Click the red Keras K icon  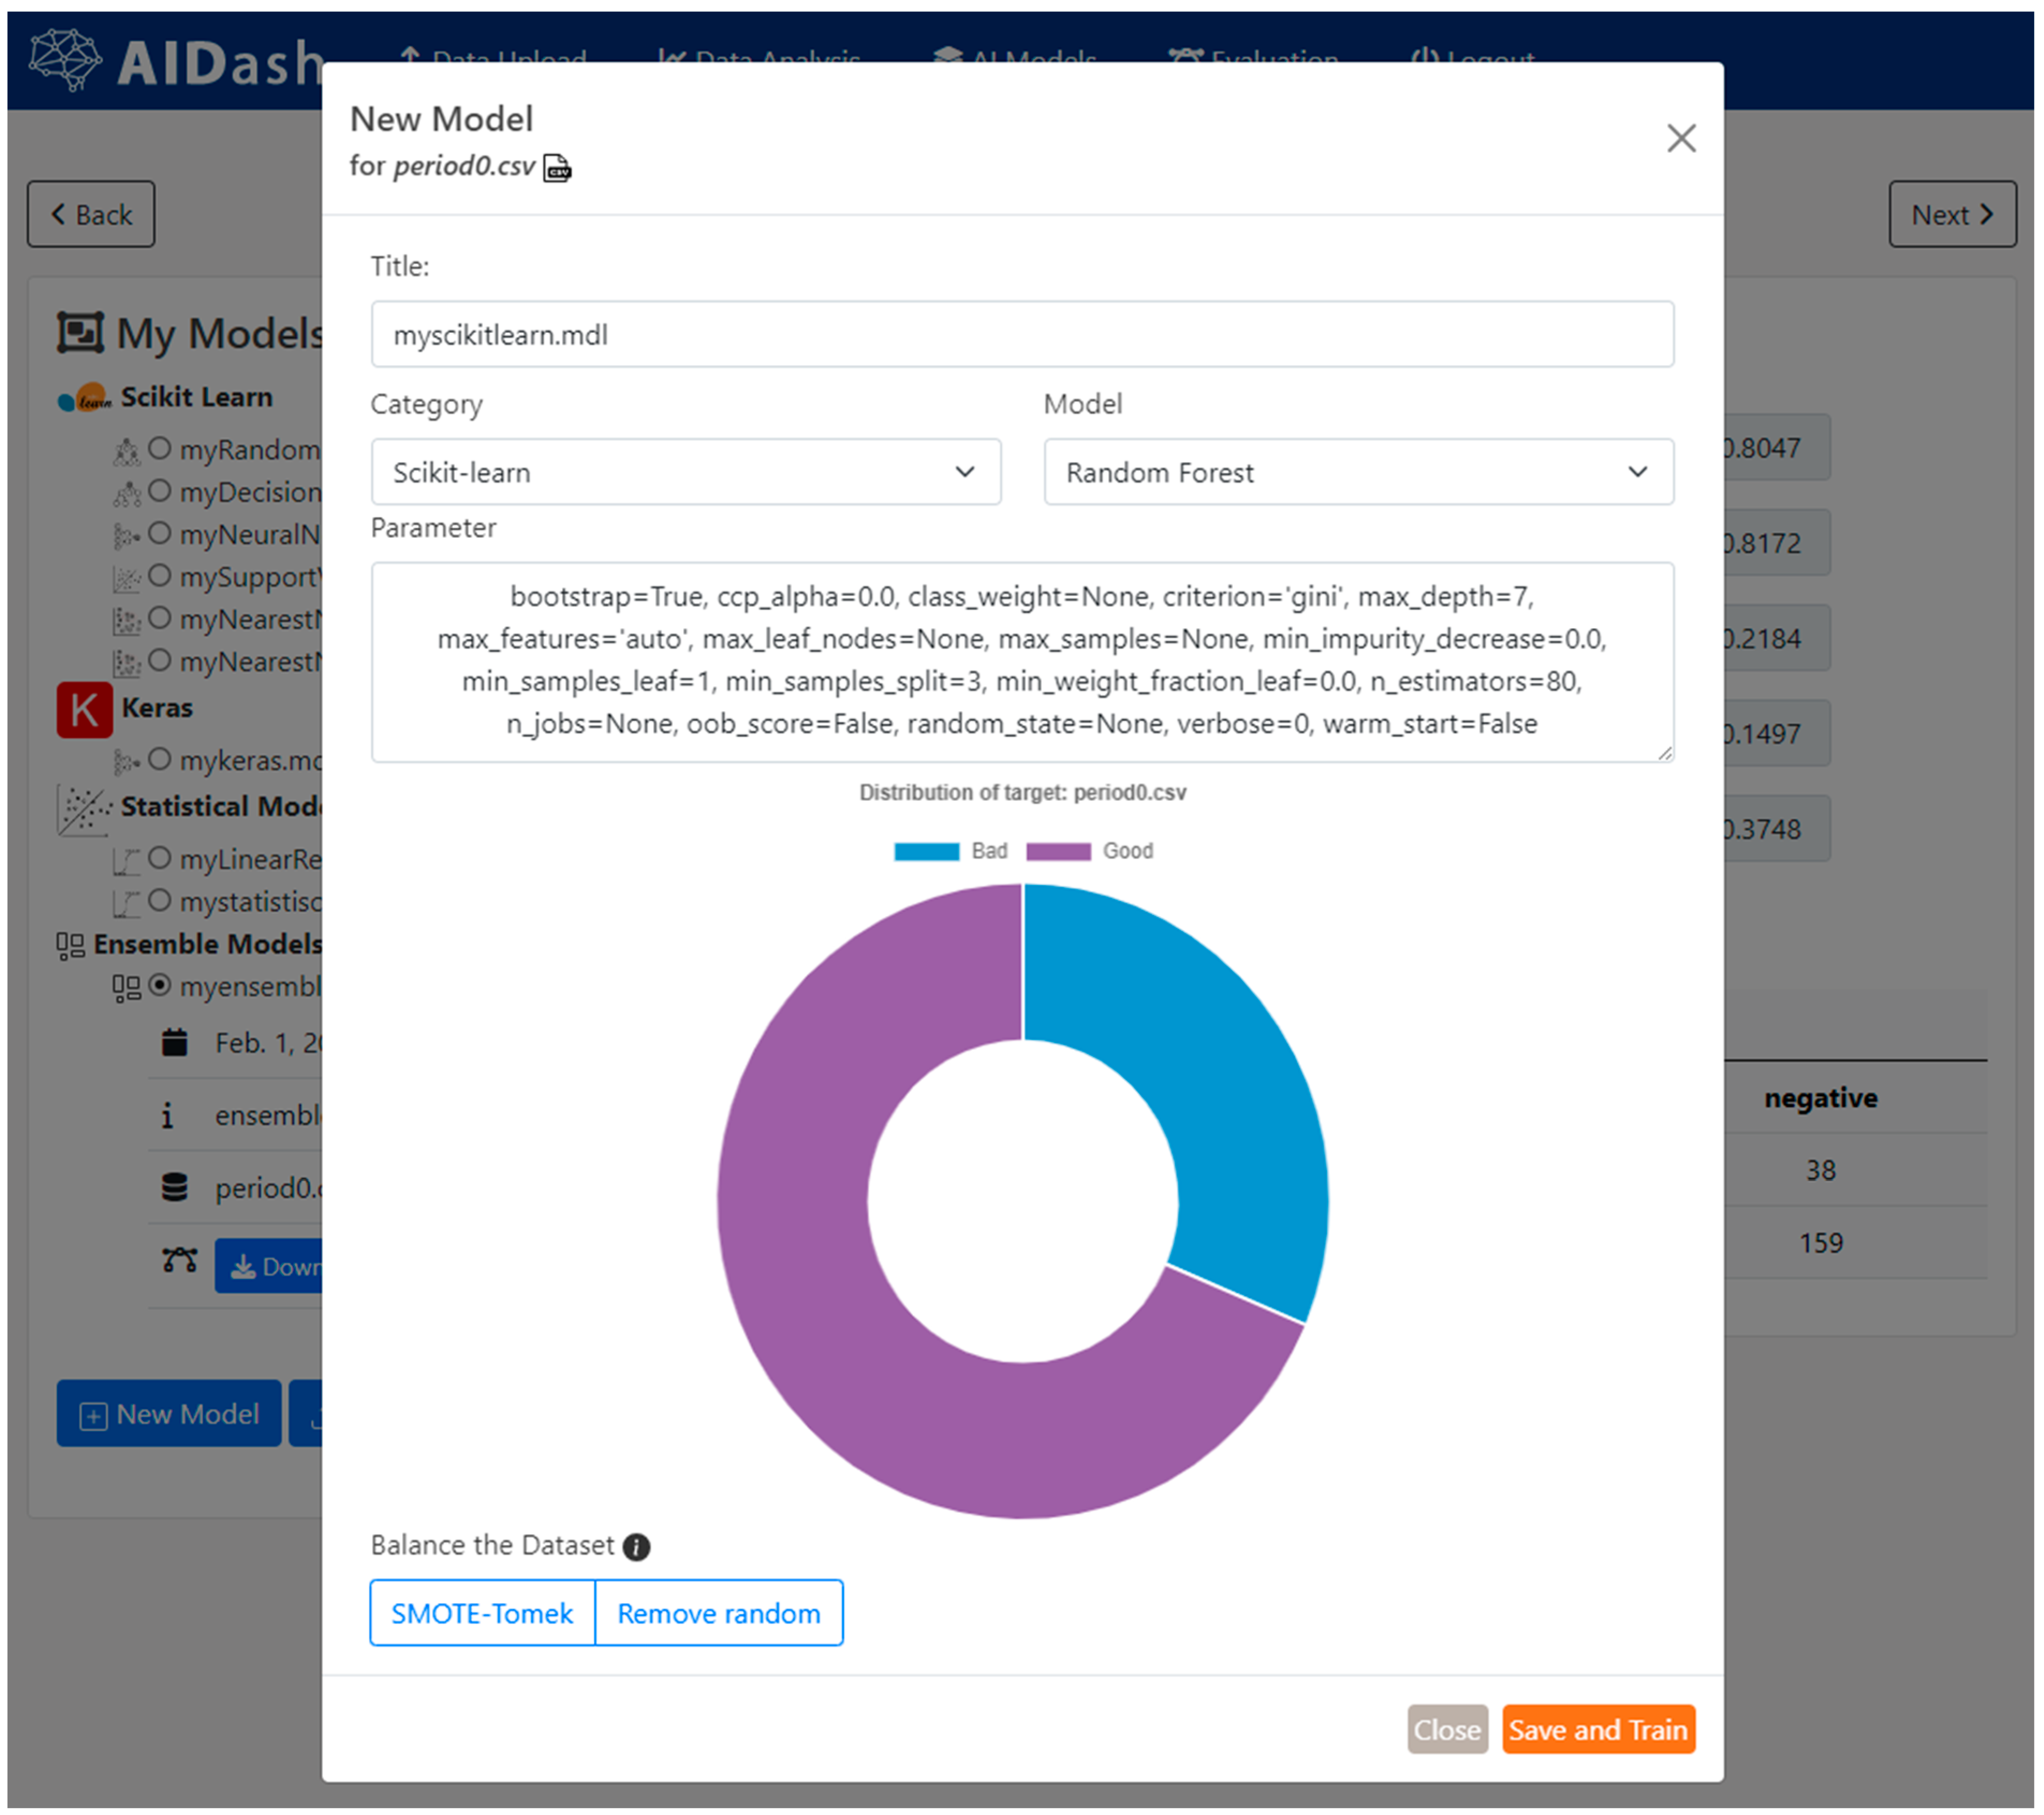(x=84, y=710)
